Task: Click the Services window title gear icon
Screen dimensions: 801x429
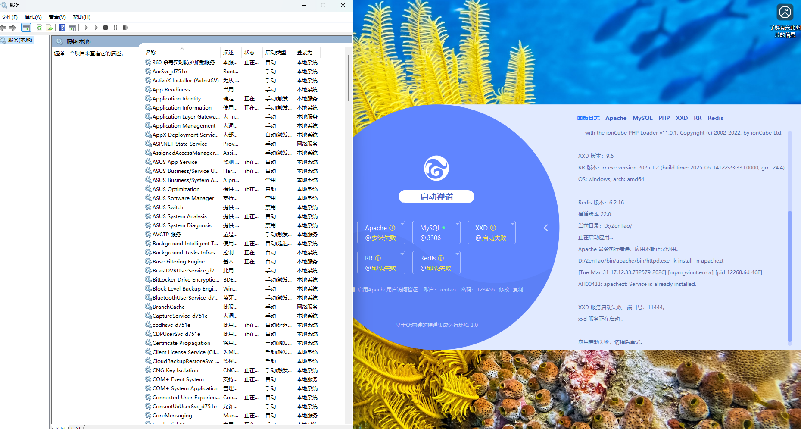Action: click(4, 5)
